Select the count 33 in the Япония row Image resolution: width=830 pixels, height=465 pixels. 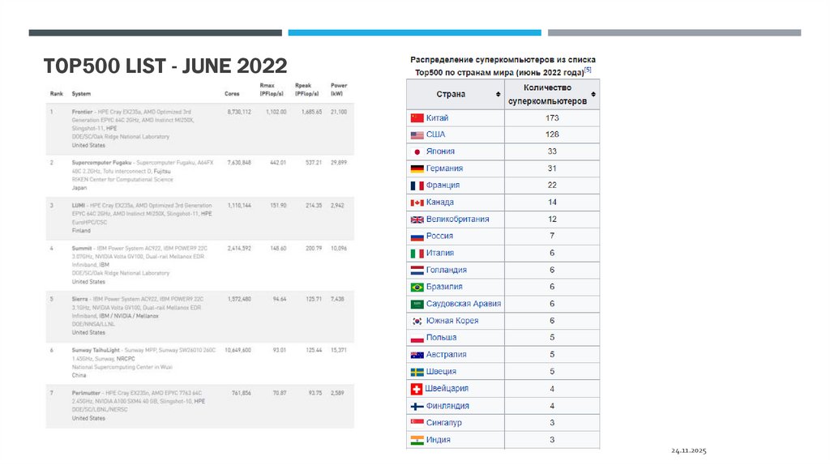tap(552, 151)
